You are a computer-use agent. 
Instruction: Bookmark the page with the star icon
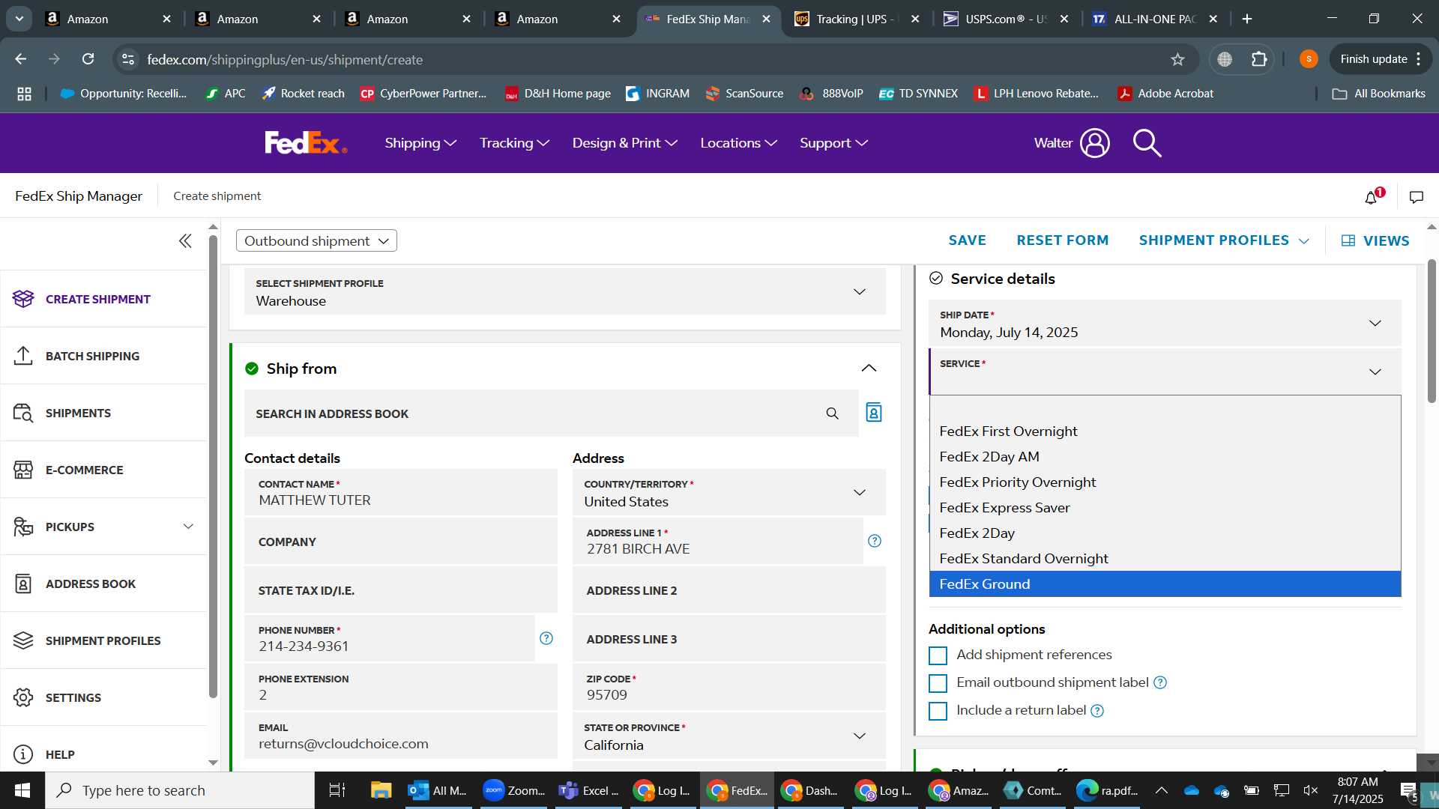(x=1177, y=59)
